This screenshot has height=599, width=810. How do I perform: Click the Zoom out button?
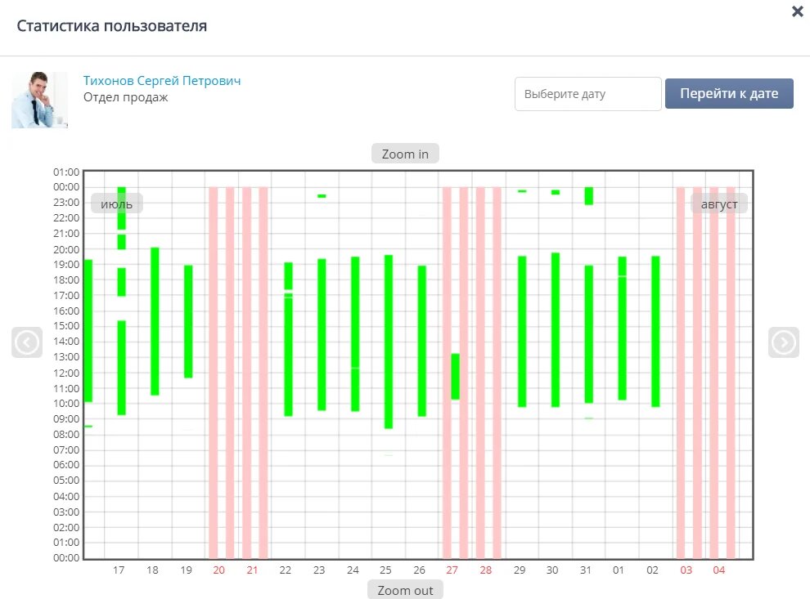click(x=405, y=590)
